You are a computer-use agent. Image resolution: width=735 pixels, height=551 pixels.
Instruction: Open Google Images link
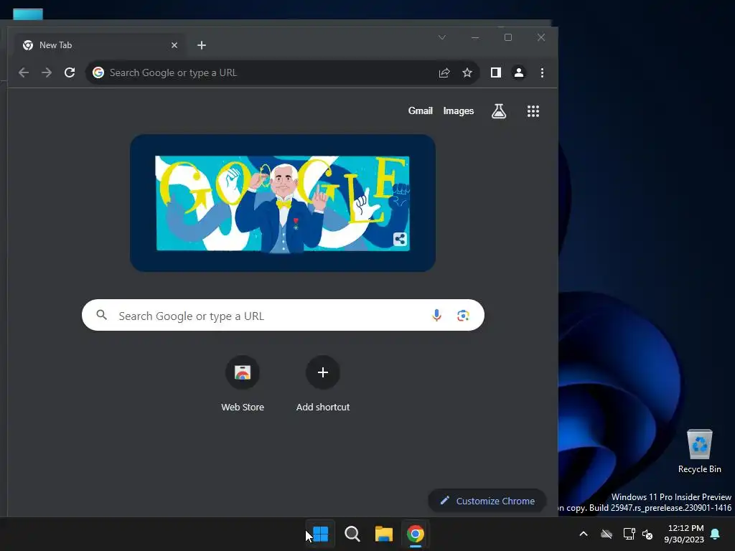tap(459, 111)
